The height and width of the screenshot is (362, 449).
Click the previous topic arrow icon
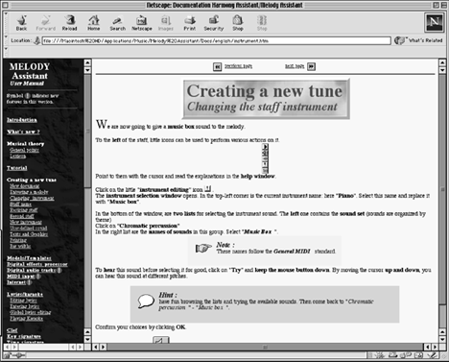pos(217,66)
